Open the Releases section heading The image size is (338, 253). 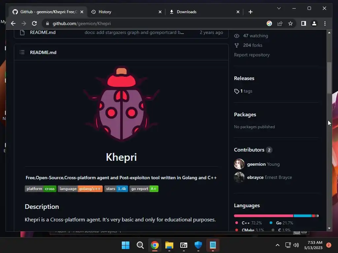coord(244,78)
